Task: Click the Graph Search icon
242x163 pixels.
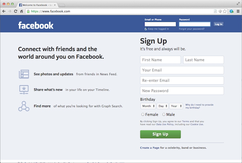Action: coord(24,106)
